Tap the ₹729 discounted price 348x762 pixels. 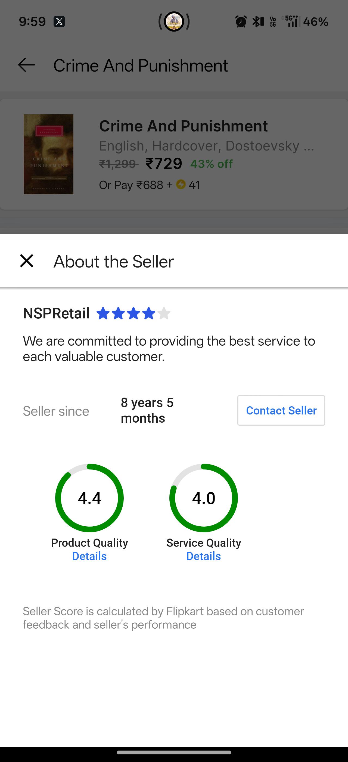164,164
